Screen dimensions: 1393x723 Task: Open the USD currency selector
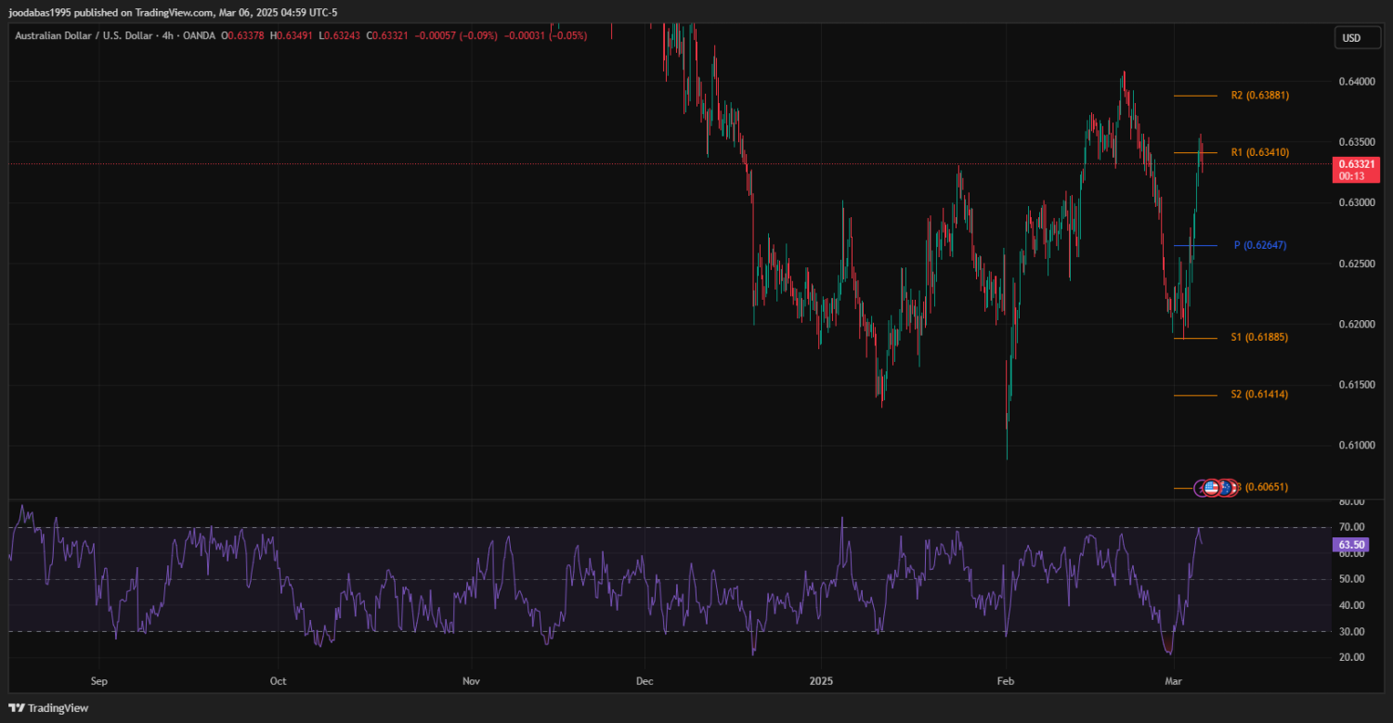click(x=1352, y=38)
